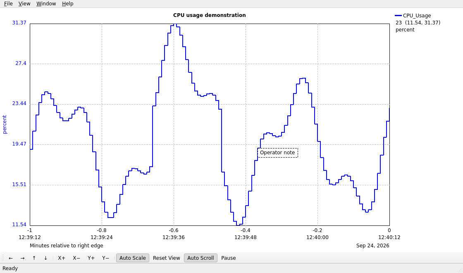The width and height of the screenshot is (463, 273).
Task: Select the CPU_Usage legend label
Action: point(417,16)
